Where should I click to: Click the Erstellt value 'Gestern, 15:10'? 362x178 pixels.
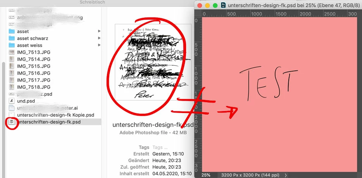click(x=168, y=154)
